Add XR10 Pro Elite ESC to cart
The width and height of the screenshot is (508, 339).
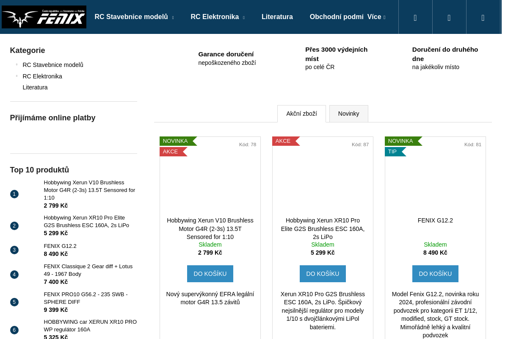(x=323, y=274)
